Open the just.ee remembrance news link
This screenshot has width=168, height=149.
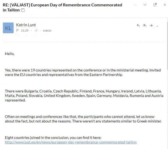pos(71,142)
